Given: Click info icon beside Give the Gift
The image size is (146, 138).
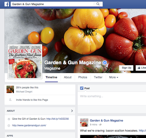Looking at the screenshot, I should 9,119.
